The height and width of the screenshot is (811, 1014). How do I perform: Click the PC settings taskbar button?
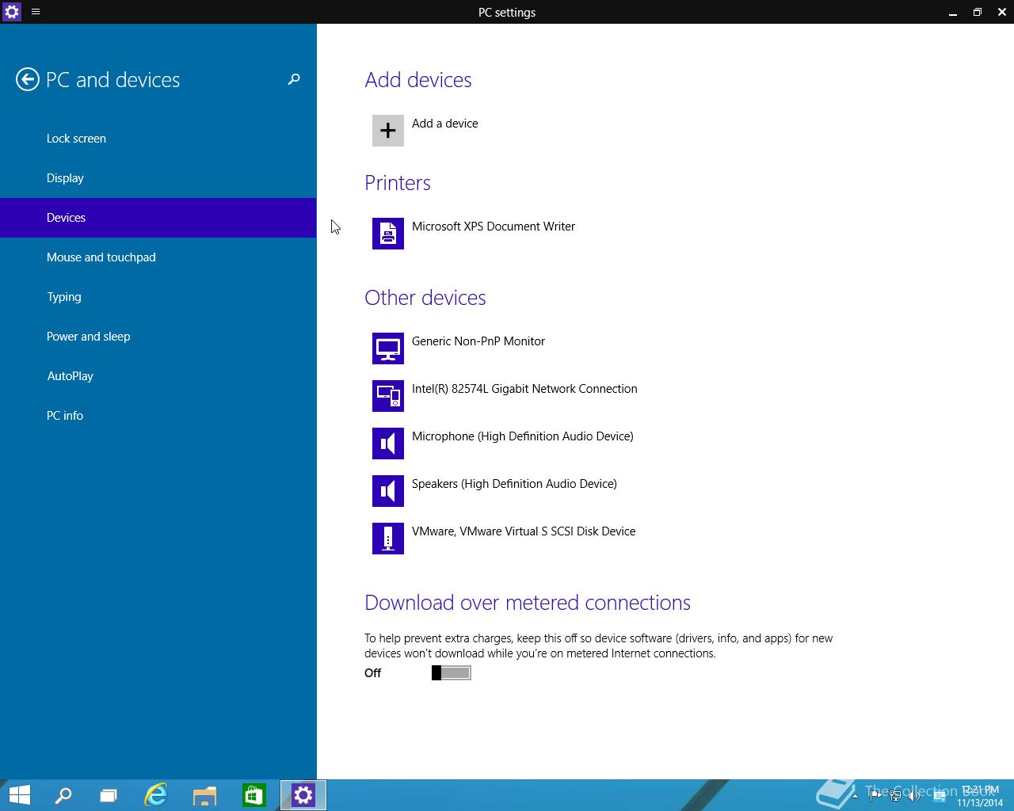[303, 795]
